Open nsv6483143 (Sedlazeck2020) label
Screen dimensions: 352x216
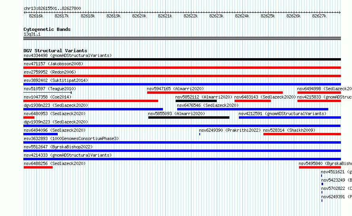pyautogui.click(x=265, y=97)
